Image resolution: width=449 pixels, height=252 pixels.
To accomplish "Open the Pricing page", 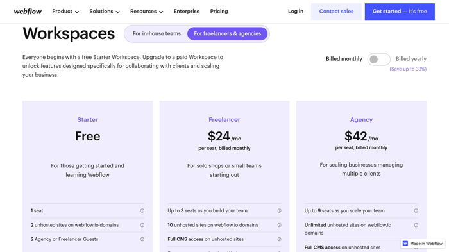I will (219, 12).
